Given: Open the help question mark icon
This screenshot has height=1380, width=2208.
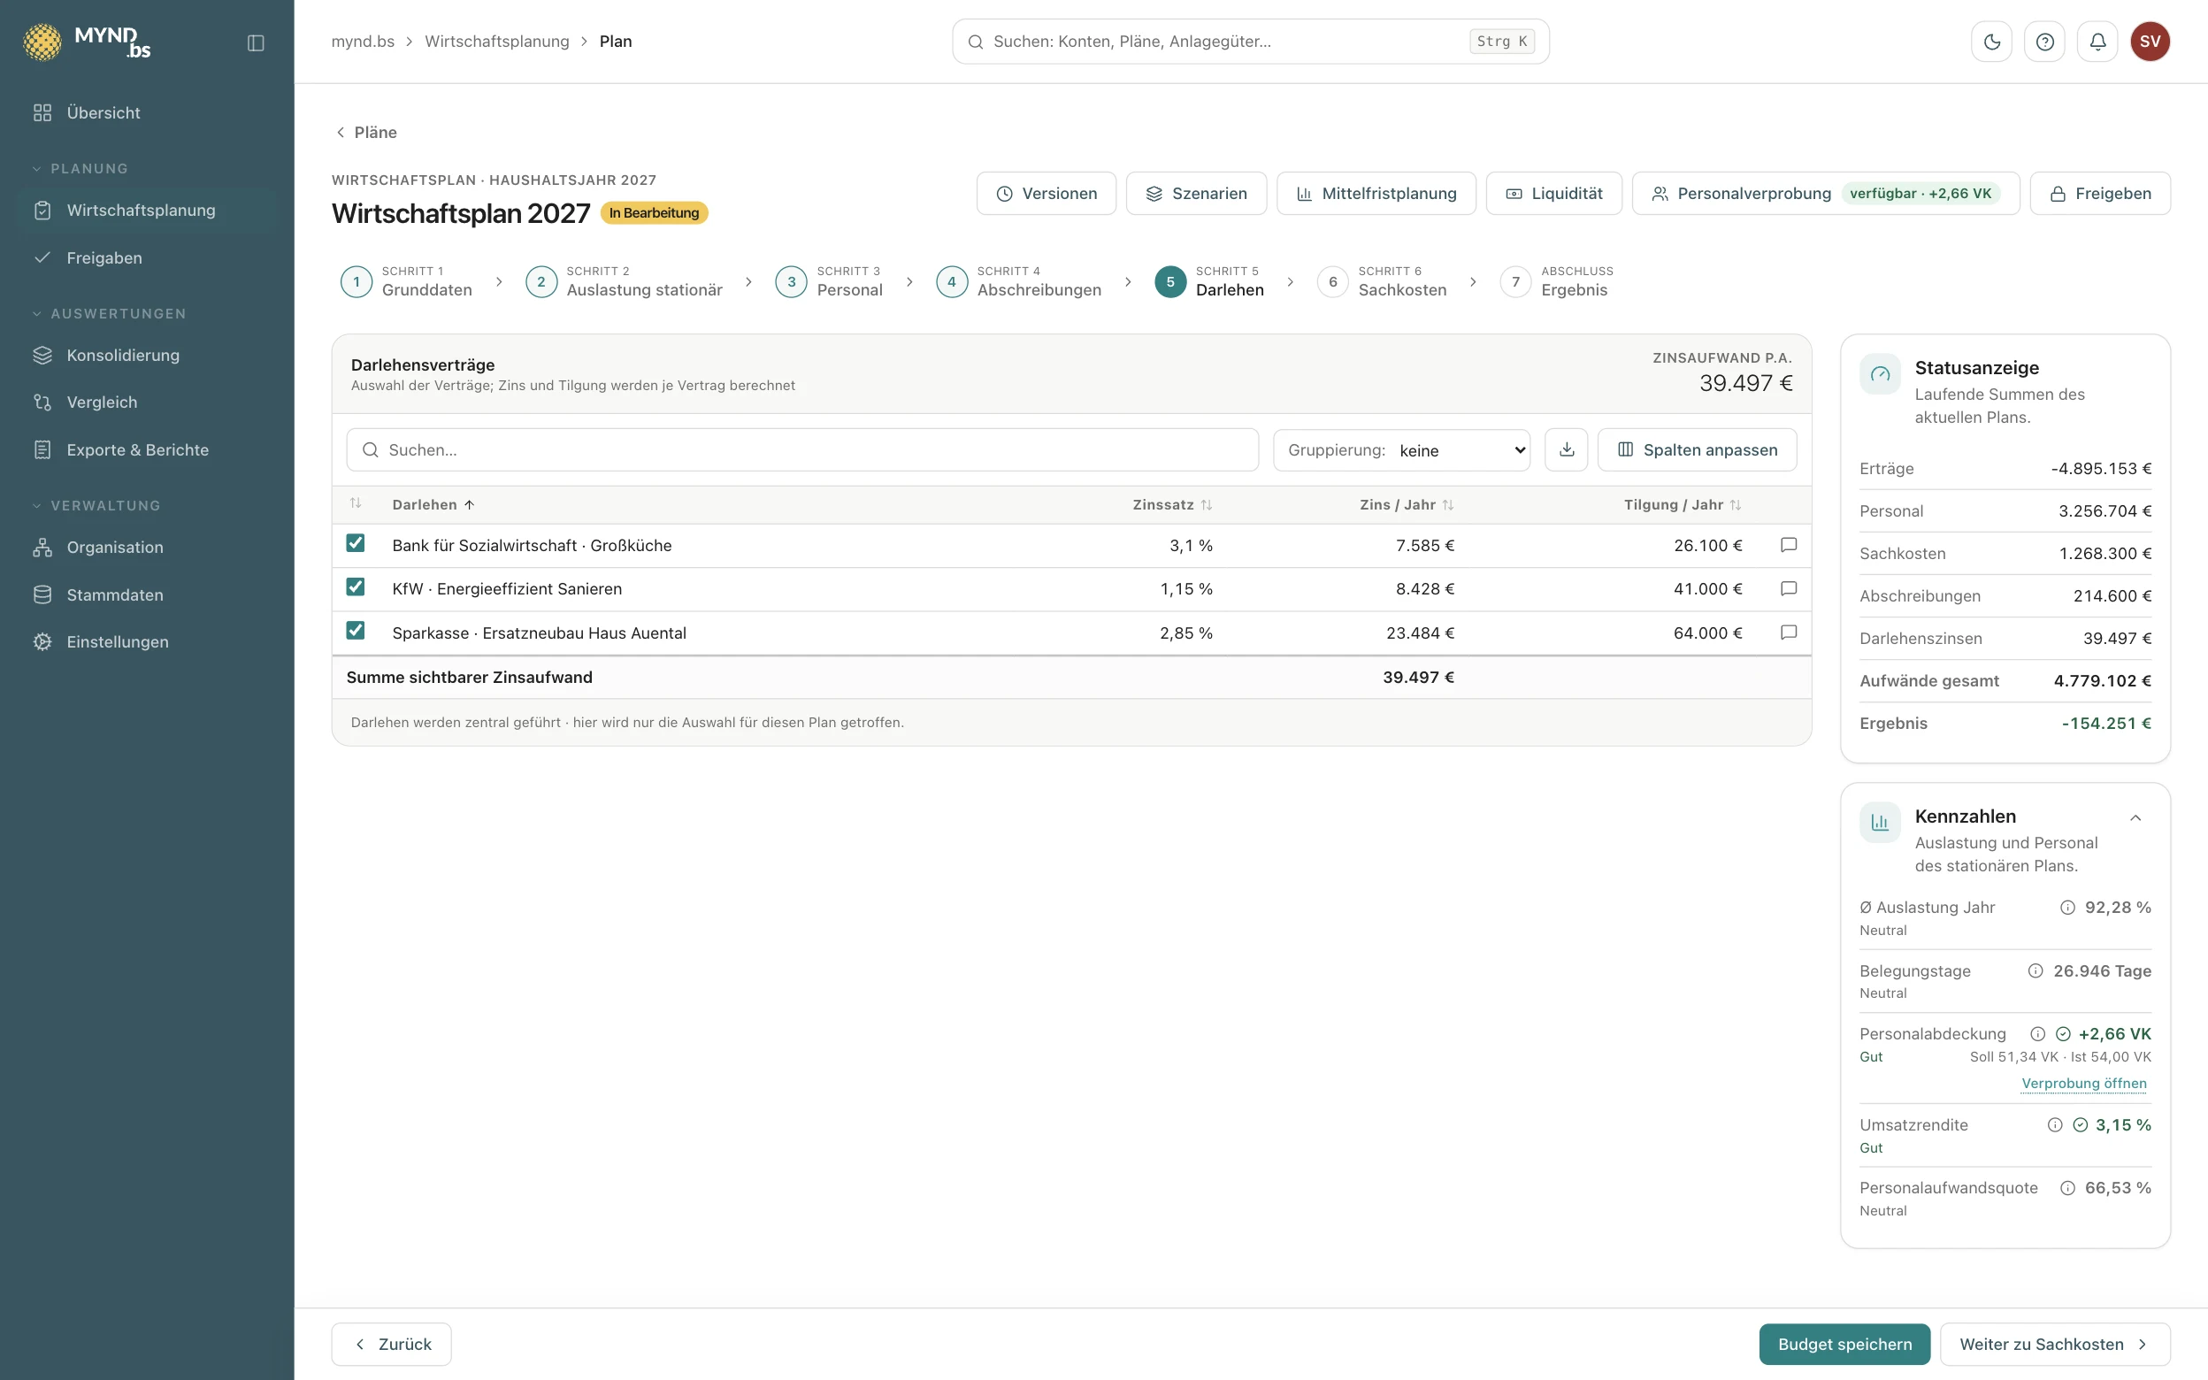Looking at the screenshot, I should click(x=2044, y=41).
